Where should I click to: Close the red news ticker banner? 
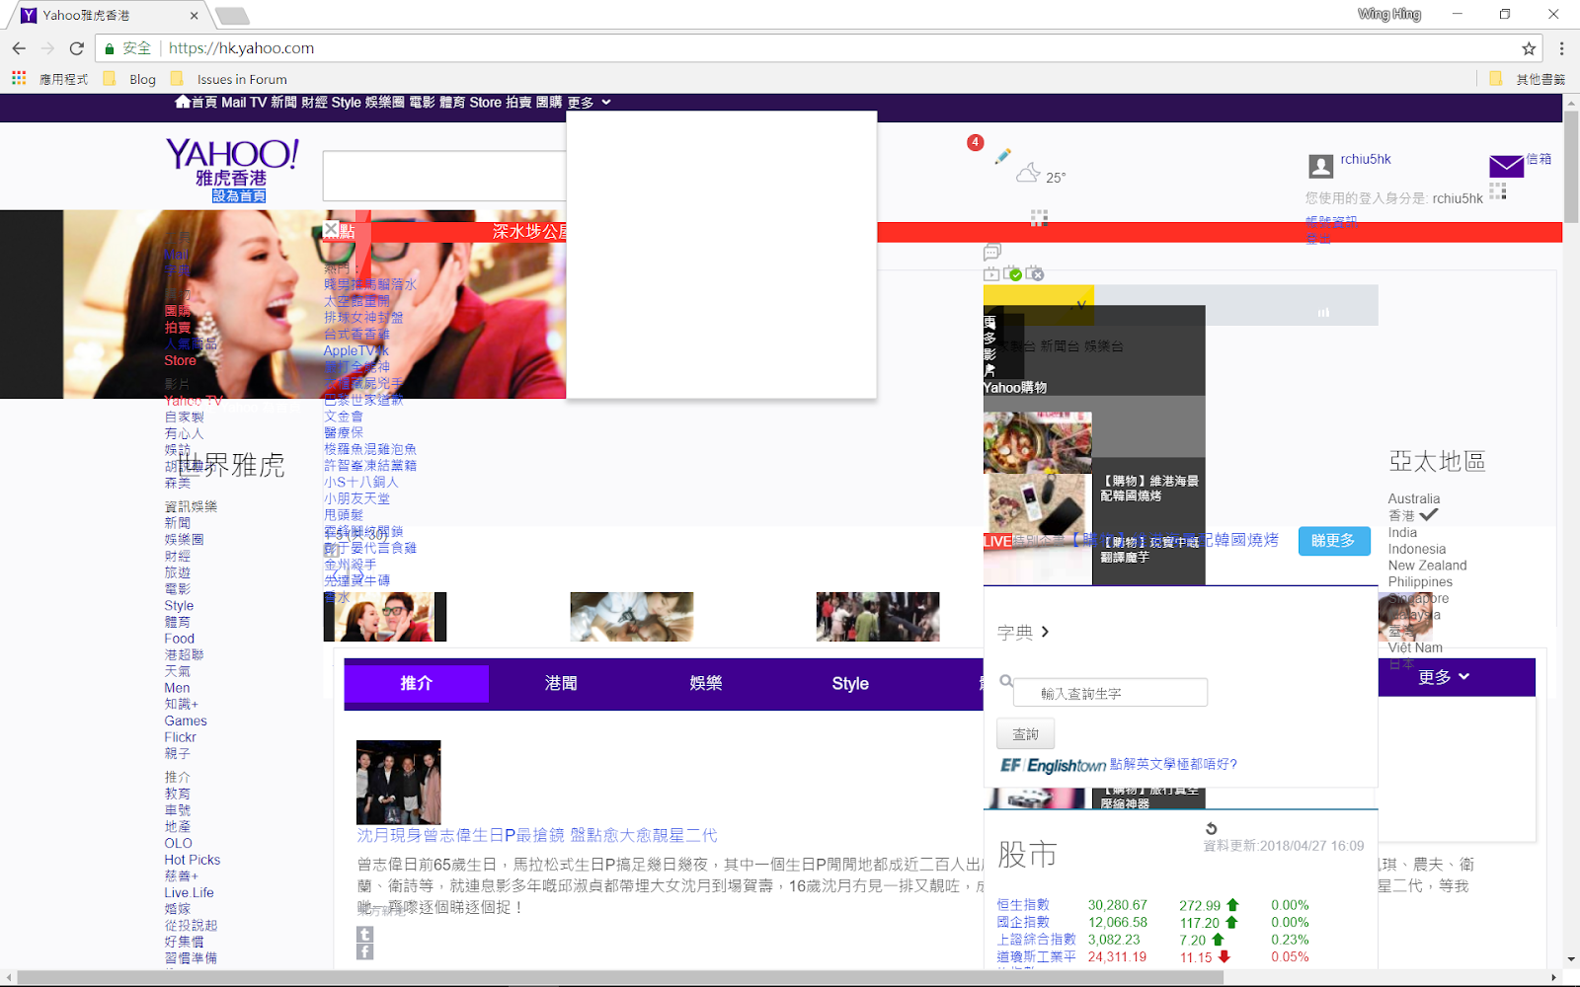pyautogui.click(x=331, y=230)
